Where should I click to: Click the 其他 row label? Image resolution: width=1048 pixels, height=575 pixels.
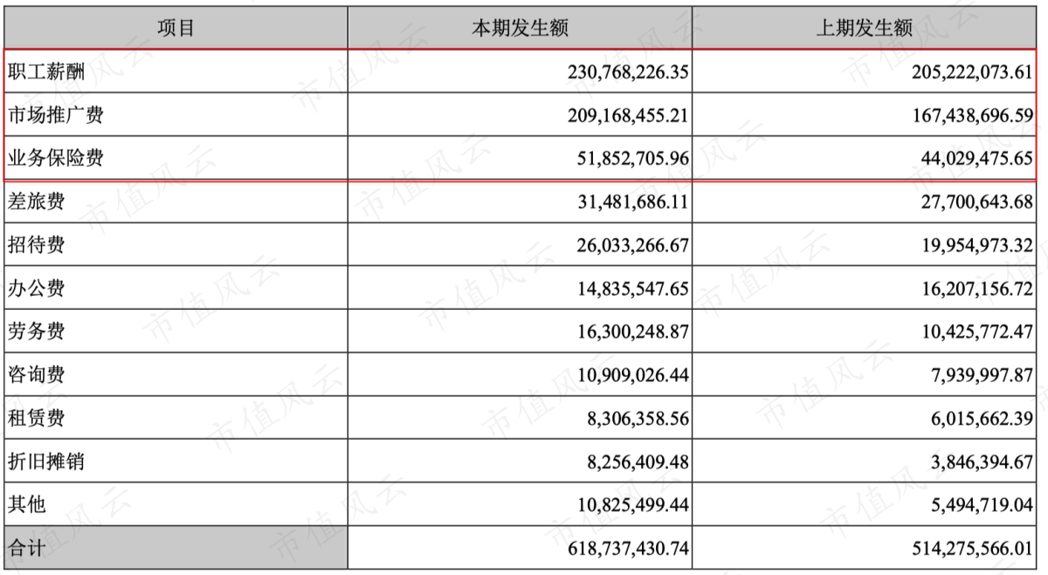pyautogui.click(x=27, y=504)
